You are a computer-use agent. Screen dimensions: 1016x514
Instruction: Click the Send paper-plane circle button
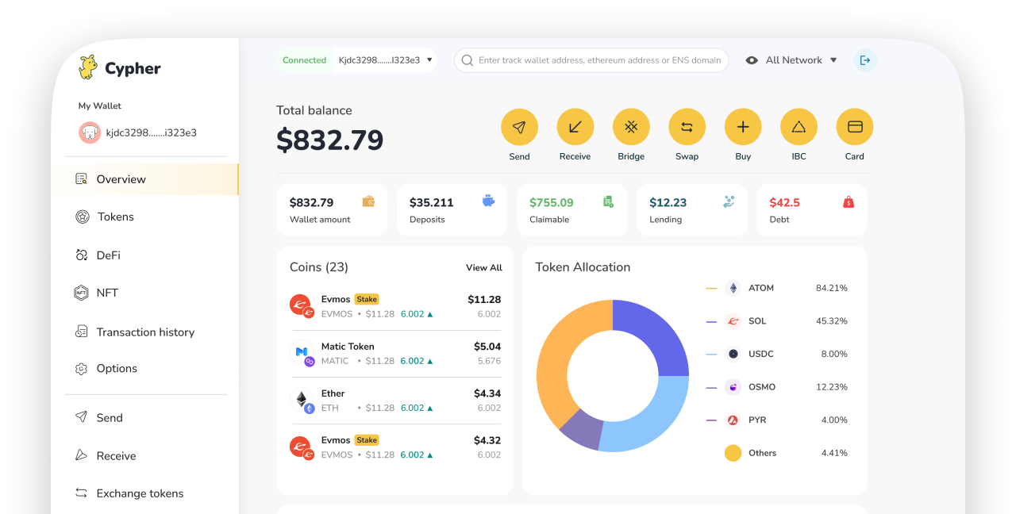[x=519, y=127]
